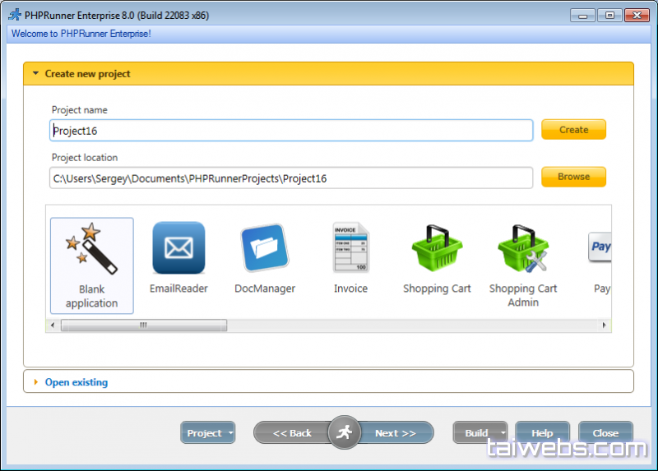This screenshot has width=658, height=471.
Task: Minimize the PHPRunner window
Action: click(x=582, y=16)
